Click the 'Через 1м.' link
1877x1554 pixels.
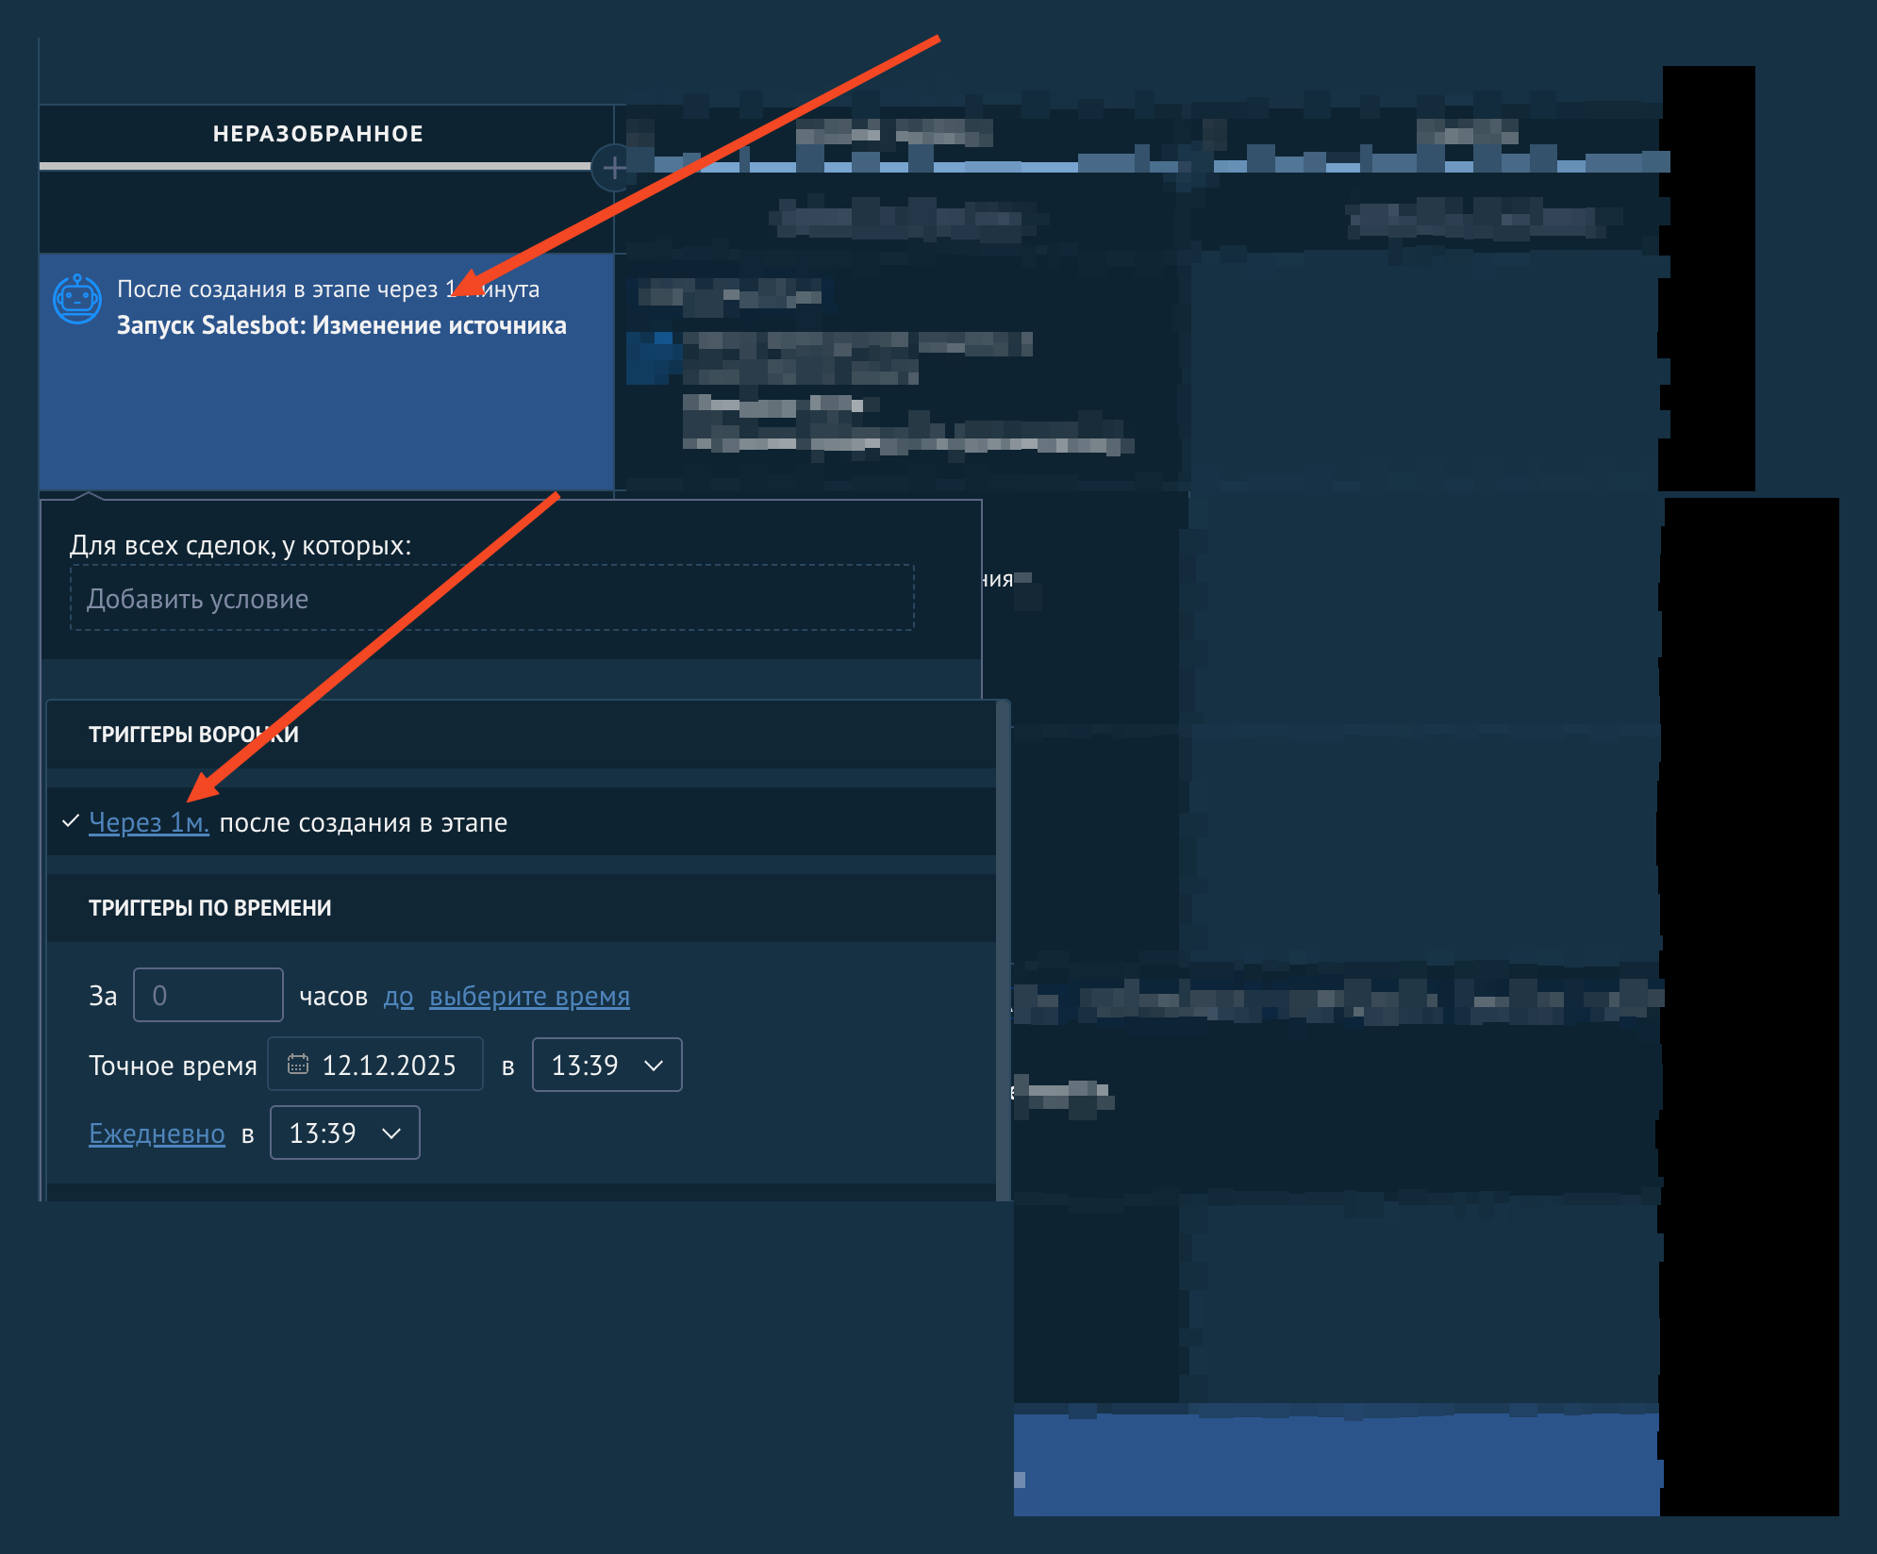148,823
